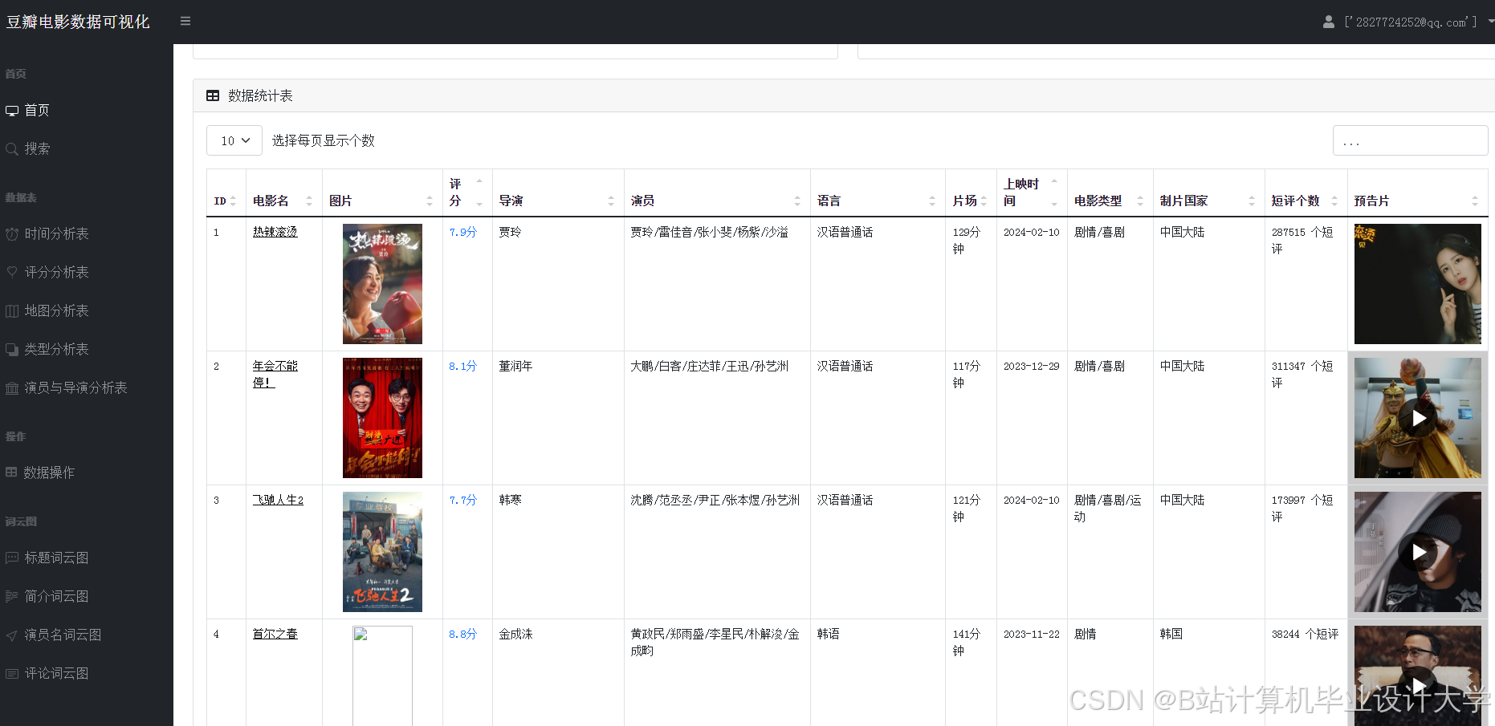Sort table by 语言 column
This screenshot has height=726, width=1495.
point(878,193)
